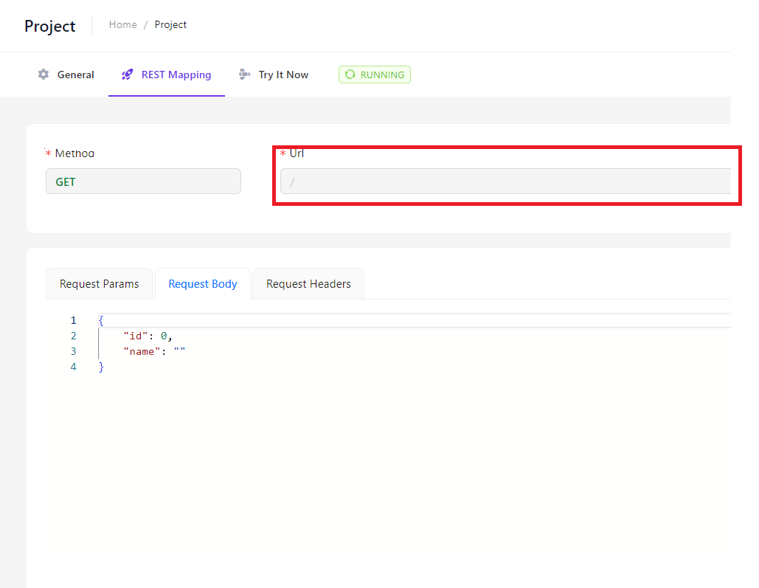
Task: Click the Try It Now icon
Action: [x=244, y=75]
